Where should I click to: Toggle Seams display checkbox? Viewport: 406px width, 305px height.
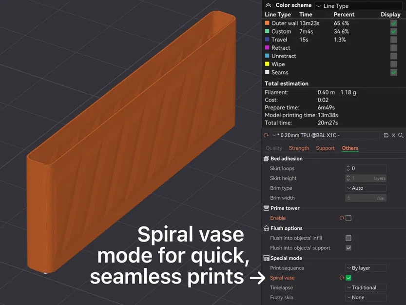(394, 72)
